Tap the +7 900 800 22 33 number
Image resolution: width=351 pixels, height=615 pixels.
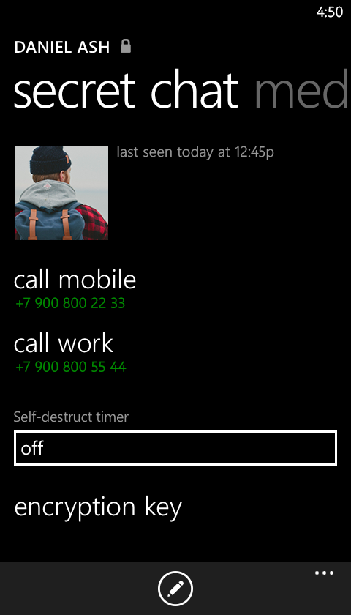[x=70, y=303]
